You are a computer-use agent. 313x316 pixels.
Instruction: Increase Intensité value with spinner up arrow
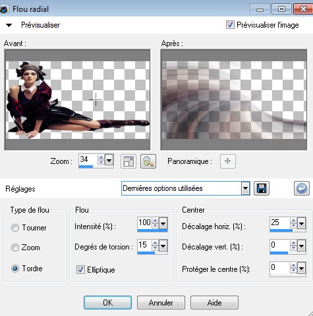pos(155,221)
